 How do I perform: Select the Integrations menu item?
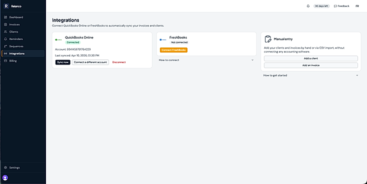[22, 53]
